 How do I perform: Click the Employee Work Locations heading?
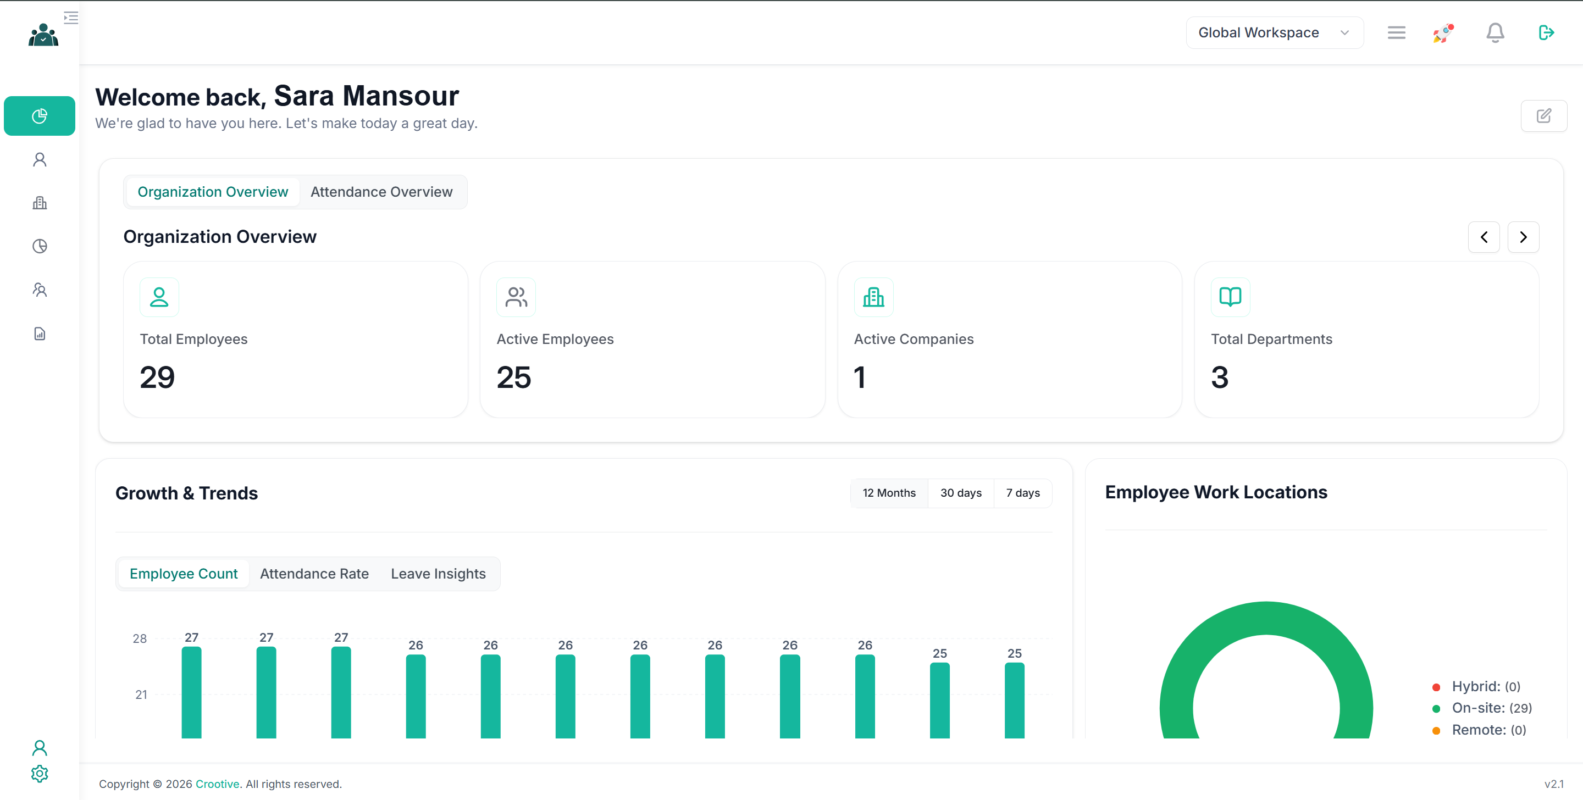point(1215,492)
